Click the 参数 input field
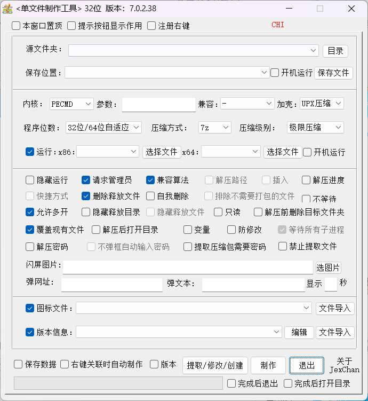 click(158, 104)
